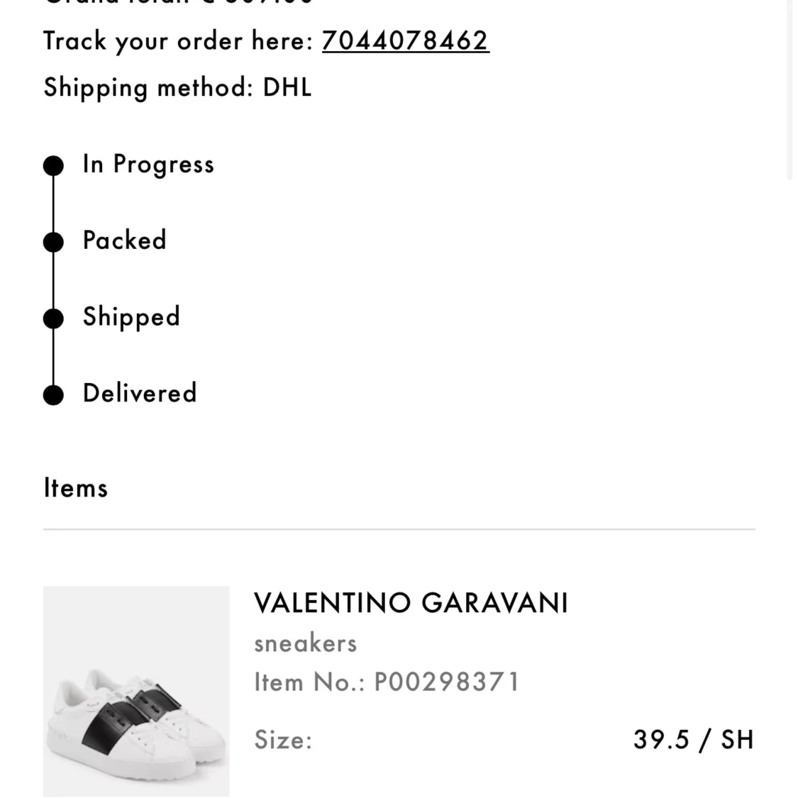Click item number P00298371
Viewport: 798px width, 798px height.
pyautogui.click(x=387, y=682)
